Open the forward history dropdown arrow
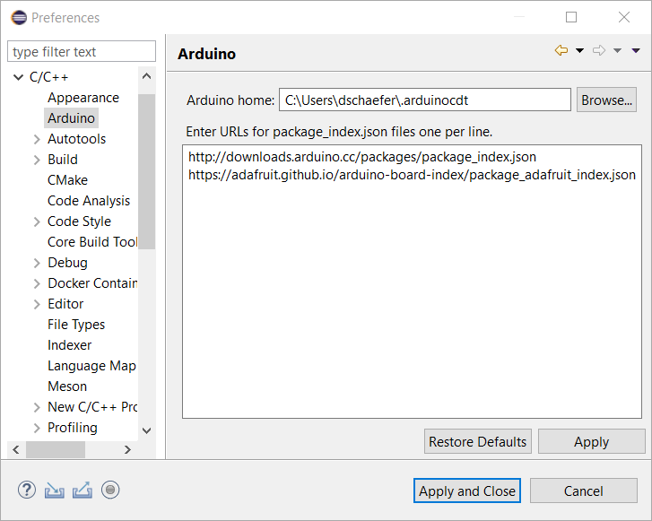652x521 pixels. (x=618, y=51)
